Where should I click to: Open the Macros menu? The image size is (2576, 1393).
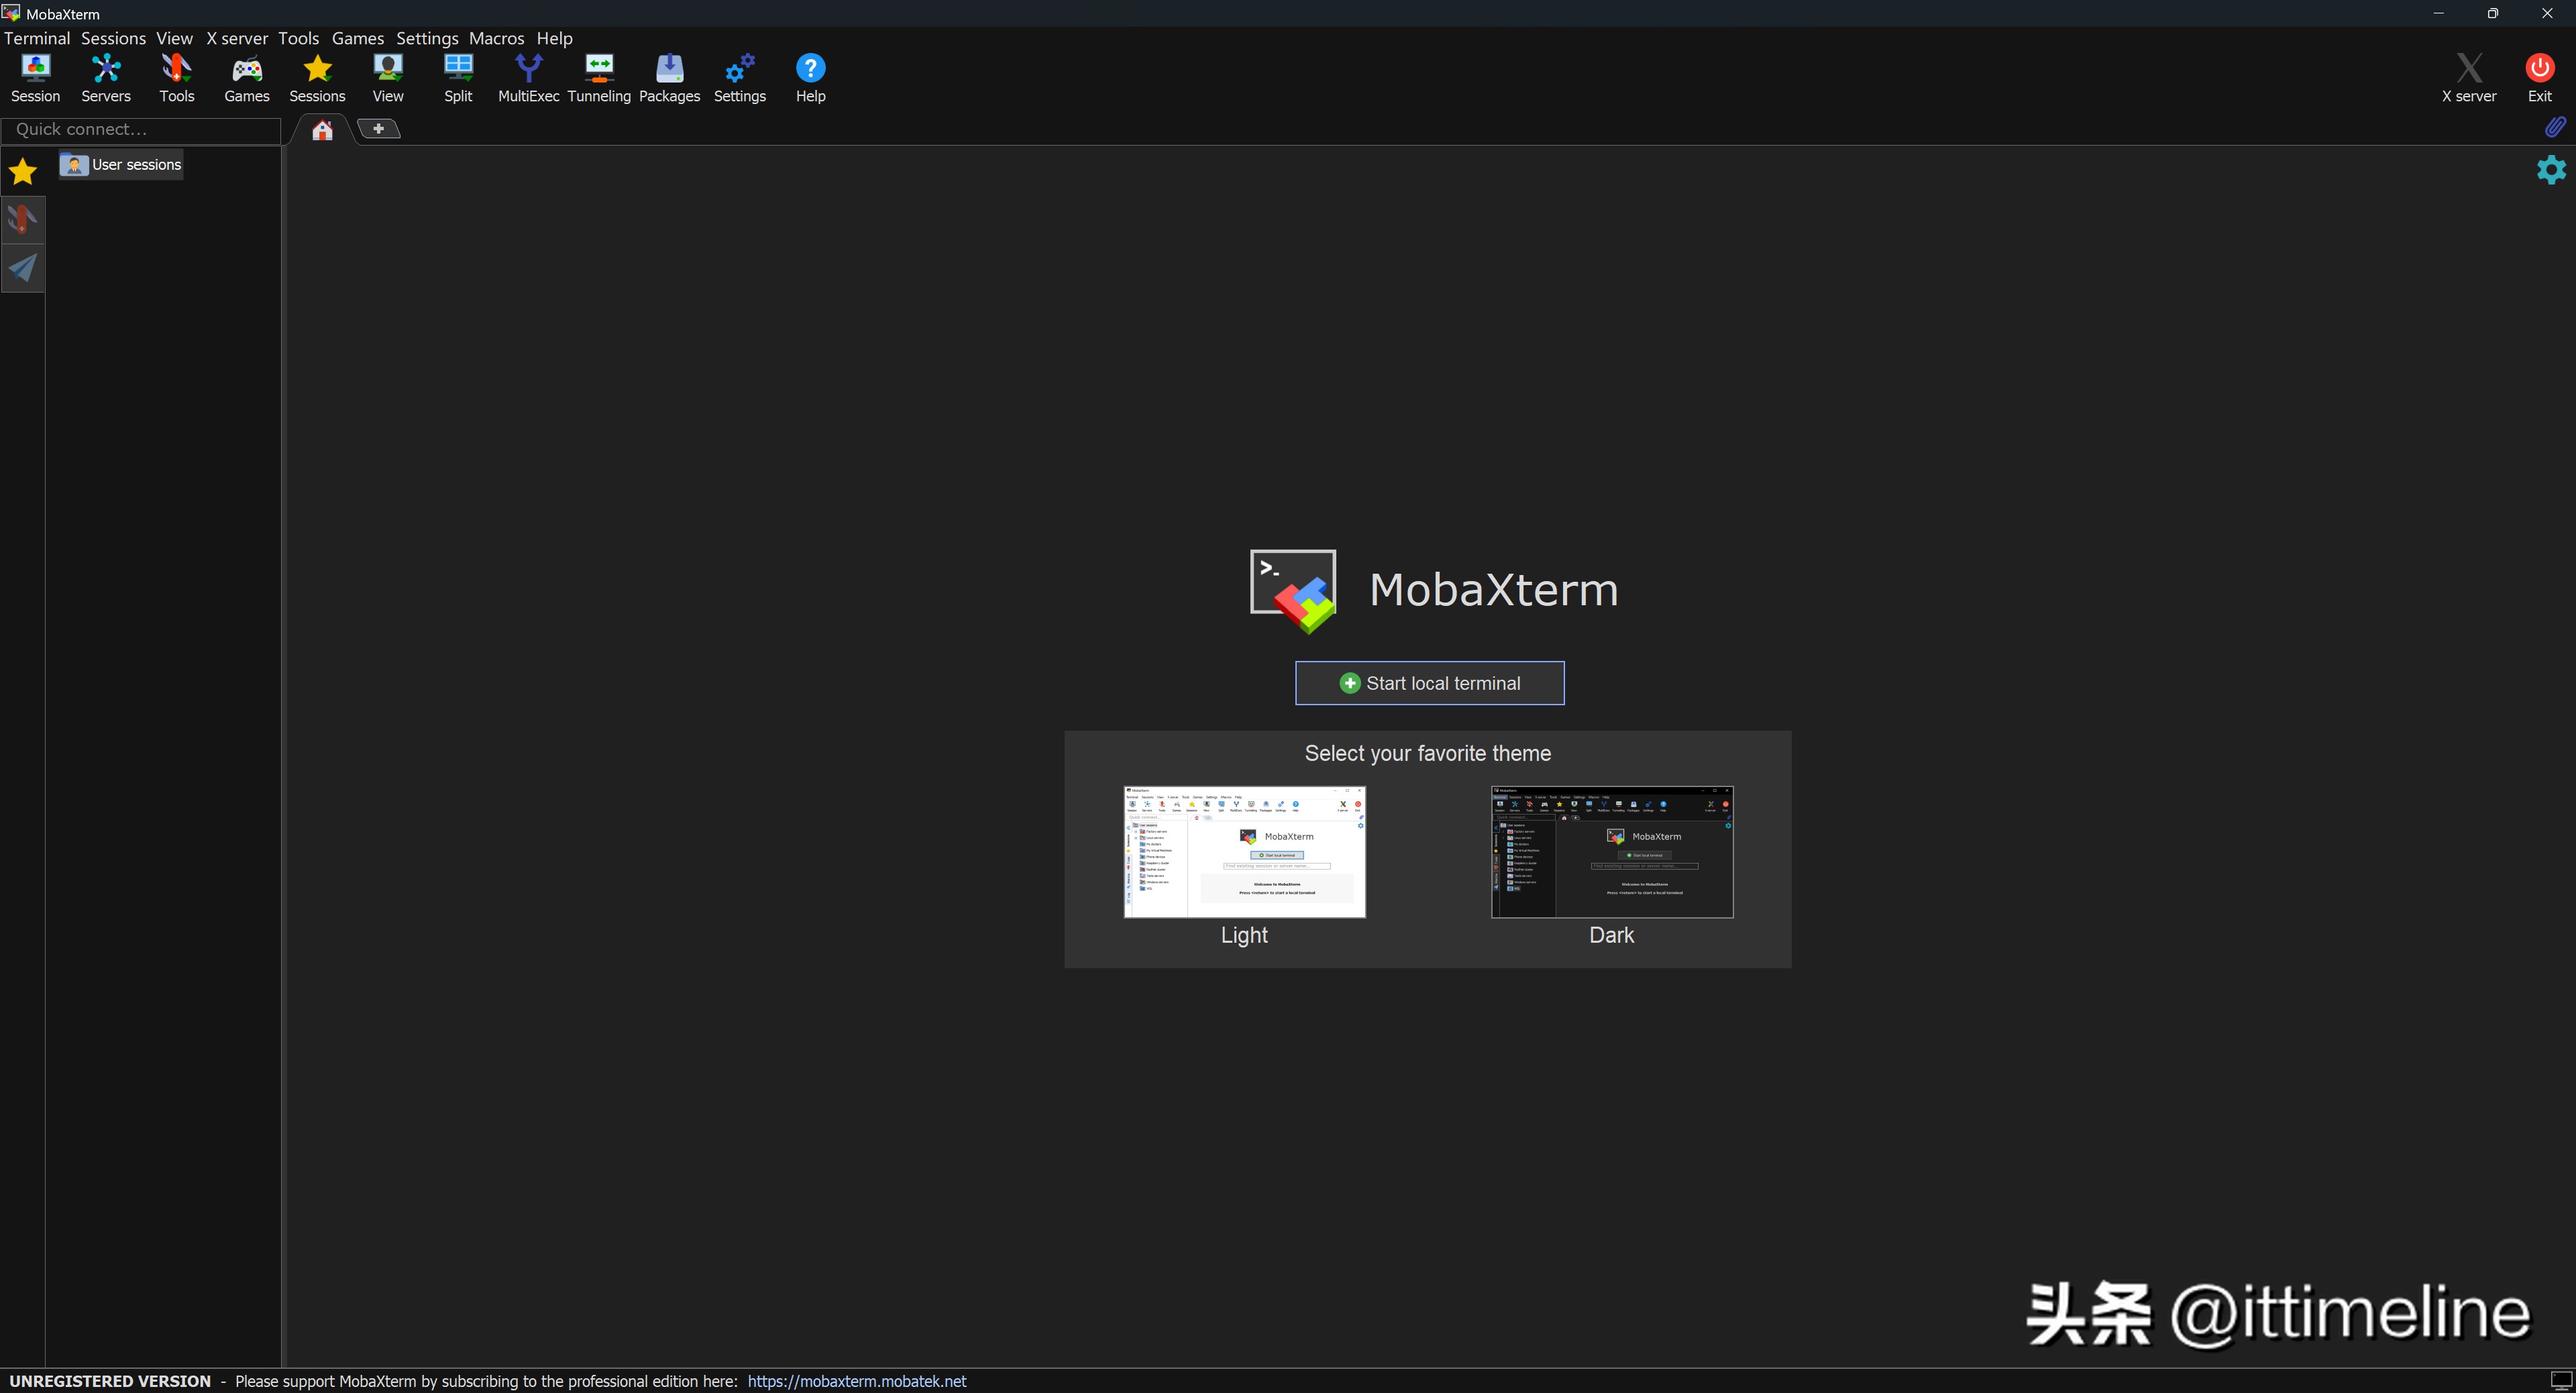pos(496,38)
